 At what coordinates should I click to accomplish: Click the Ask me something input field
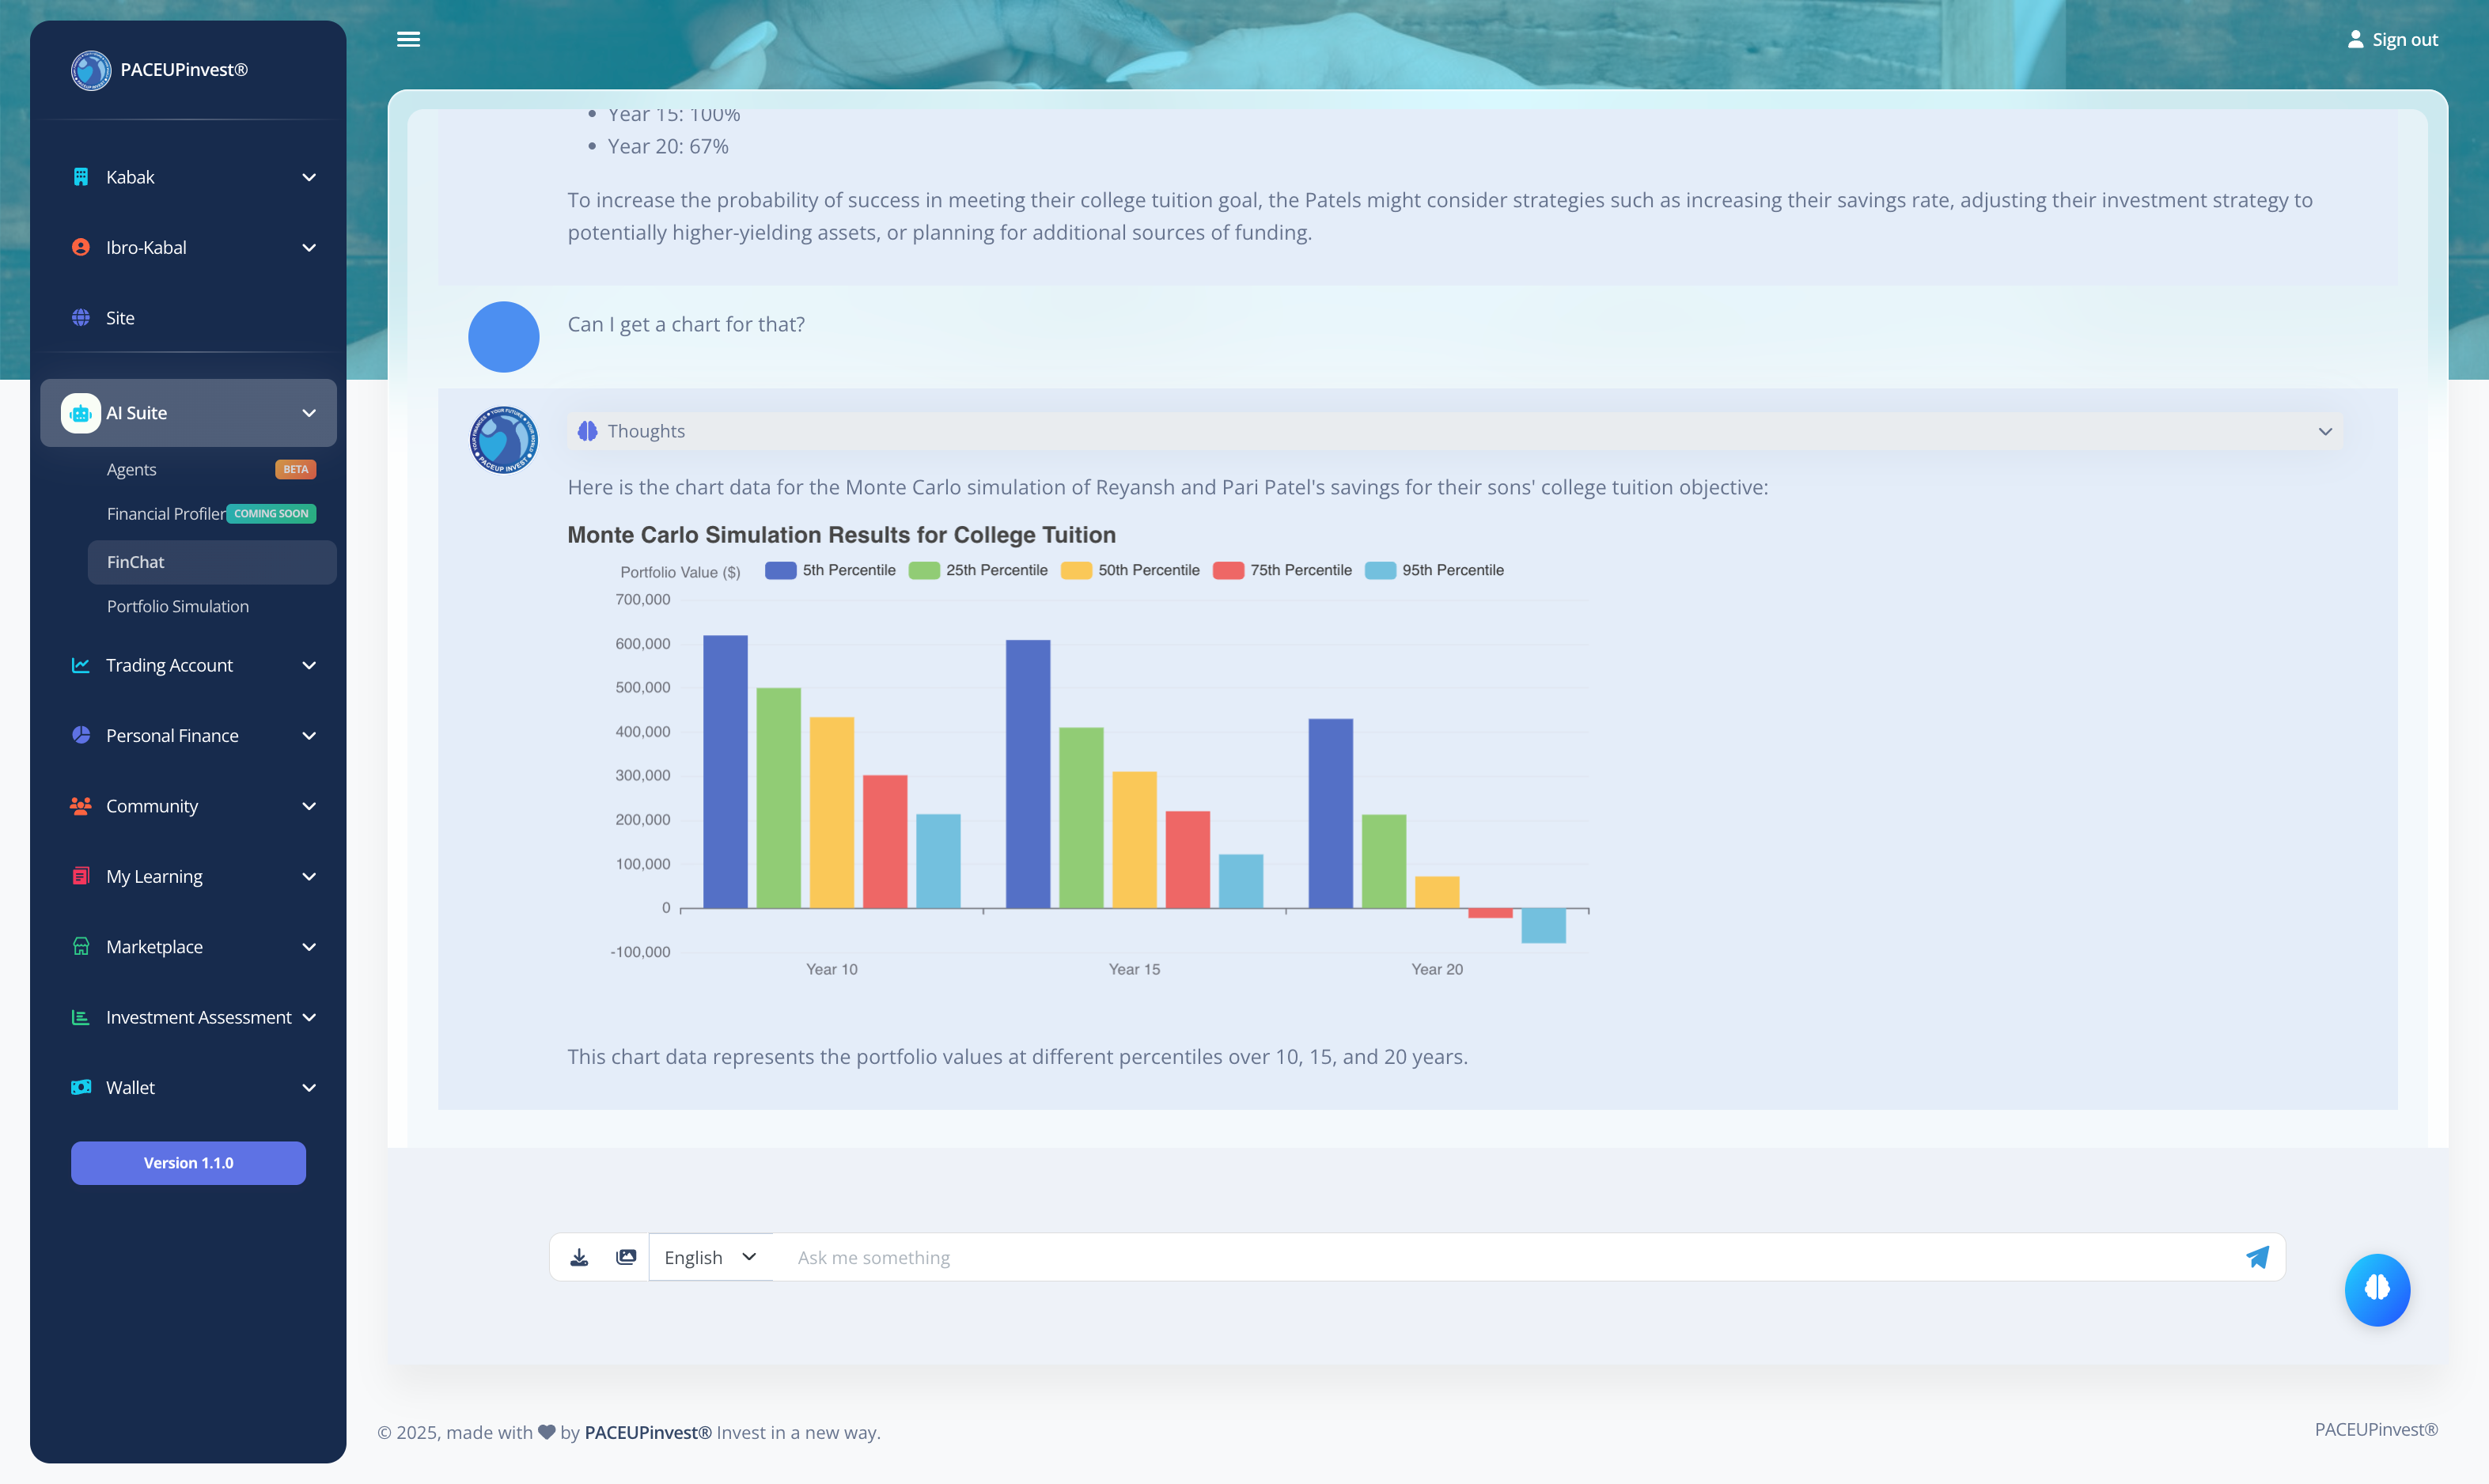[1400, 1257]
